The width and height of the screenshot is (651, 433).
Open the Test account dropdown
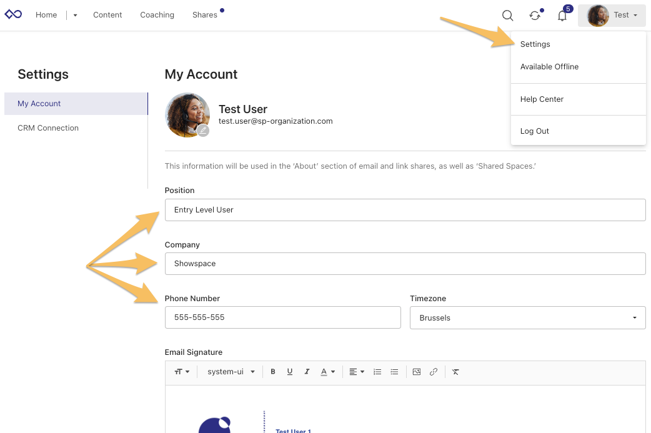pos(620,15)
